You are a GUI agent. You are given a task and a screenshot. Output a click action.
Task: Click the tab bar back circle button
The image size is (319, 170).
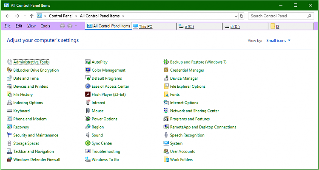(63, 26)
